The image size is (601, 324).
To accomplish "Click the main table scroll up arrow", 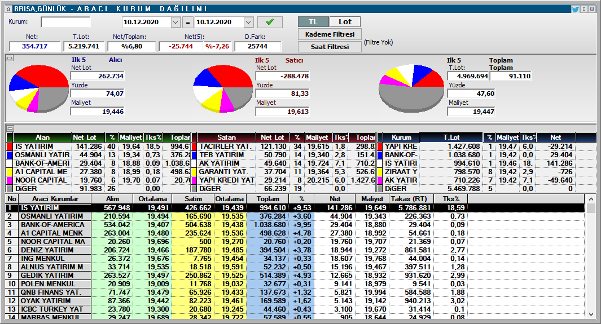I will 591,199.
